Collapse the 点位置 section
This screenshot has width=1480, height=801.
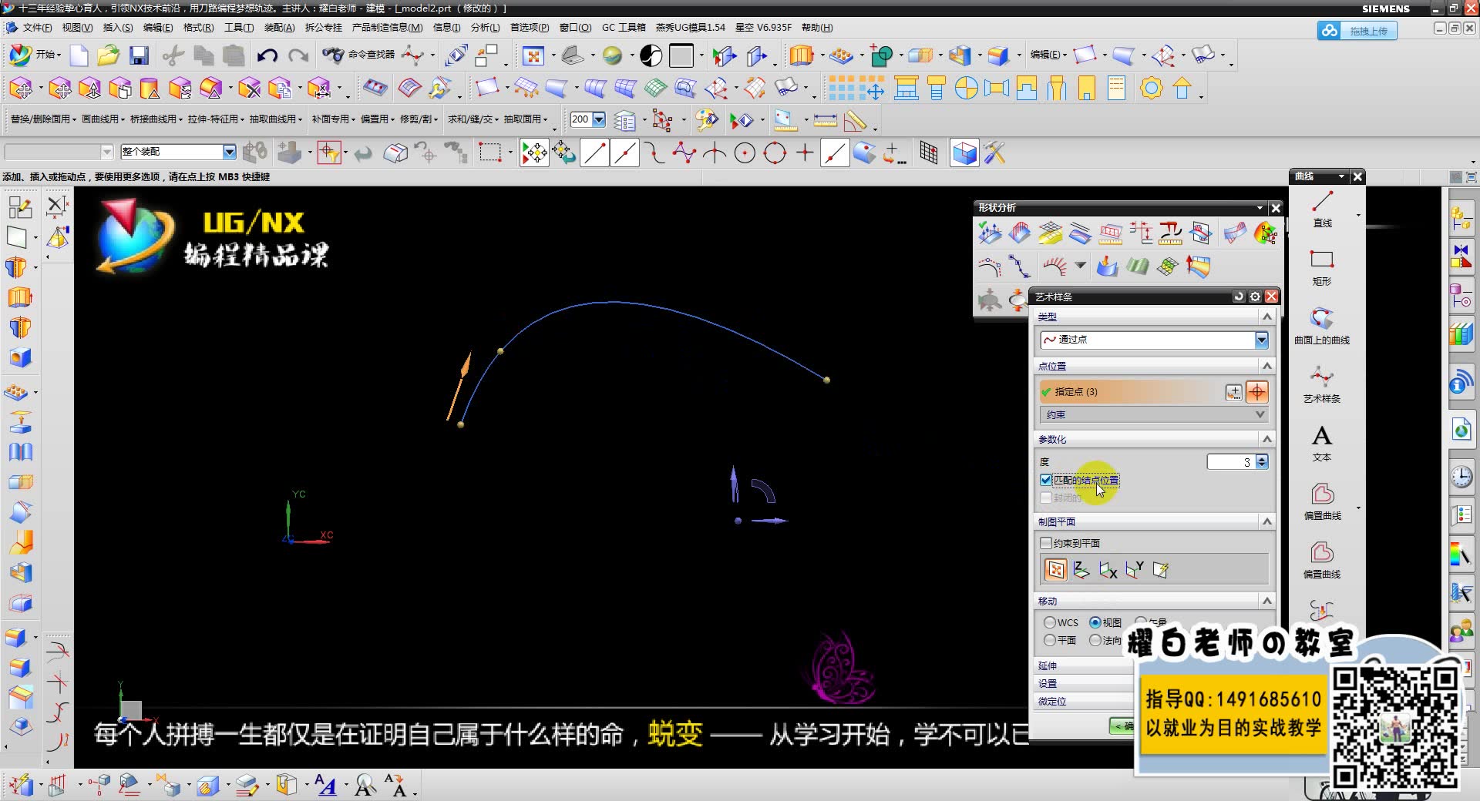coord(1266,366)
